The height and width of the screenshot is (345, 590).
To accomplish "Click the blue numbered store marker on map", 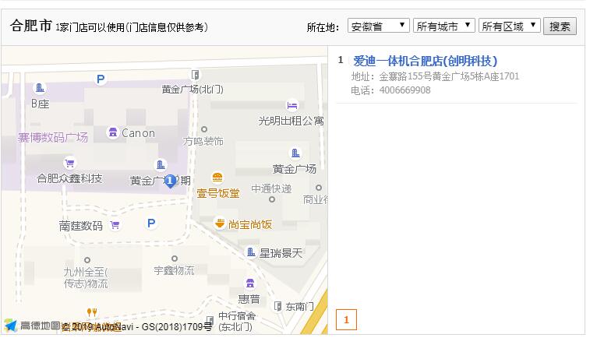I will click(170, 181).
